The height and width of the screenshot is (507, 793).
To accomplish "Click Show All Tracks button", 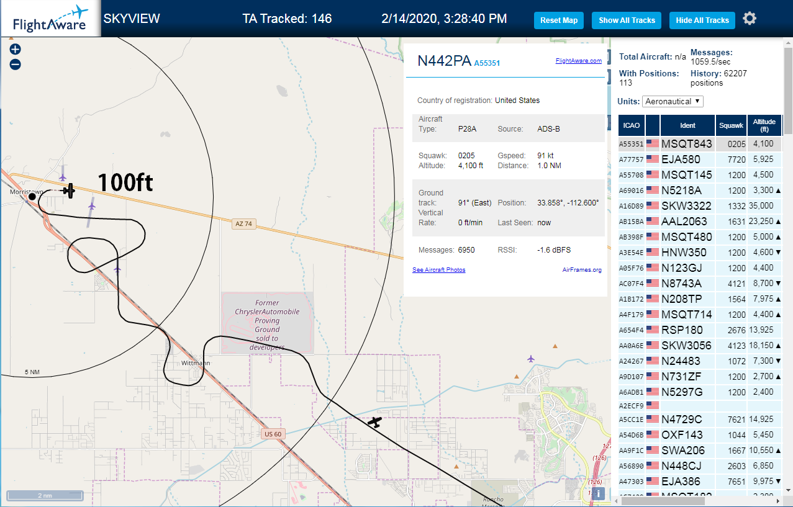I will tap(627, 20).
